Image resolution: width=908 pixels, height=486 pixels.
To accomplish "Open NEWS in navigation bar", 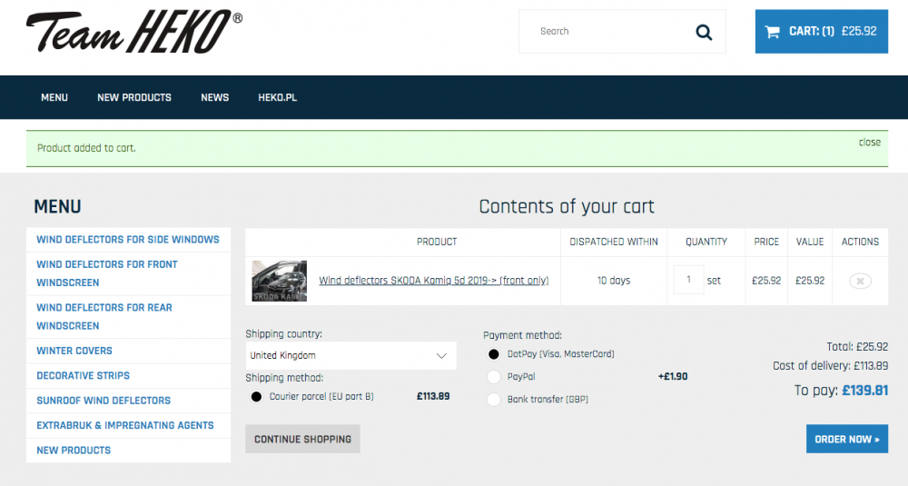I will tap(215, 97).
